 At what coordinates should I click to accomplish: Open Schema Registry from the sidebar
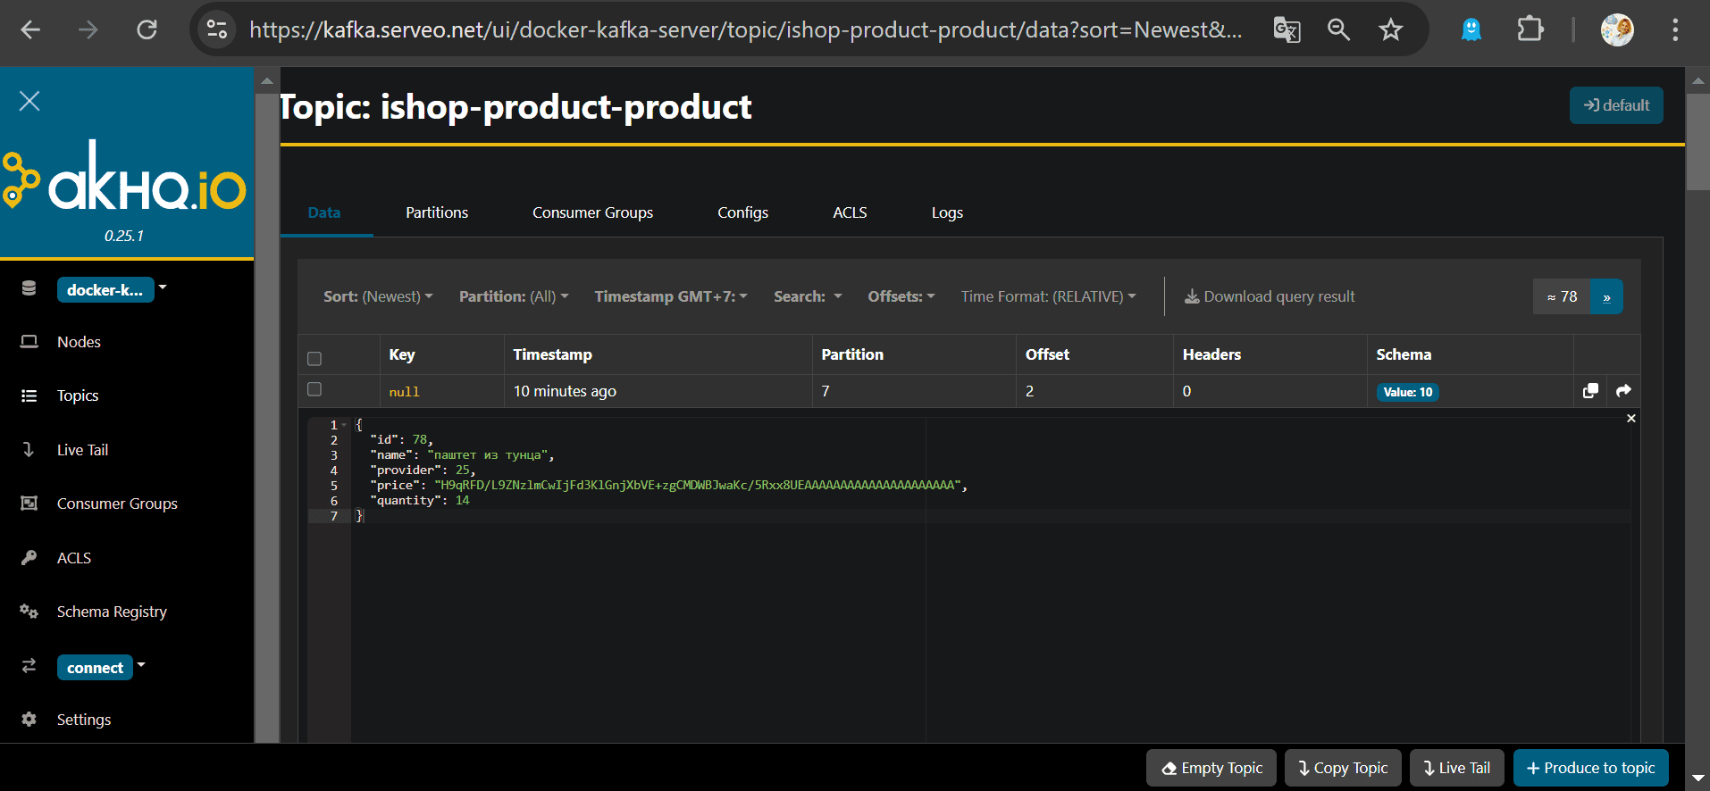(112, 612)
